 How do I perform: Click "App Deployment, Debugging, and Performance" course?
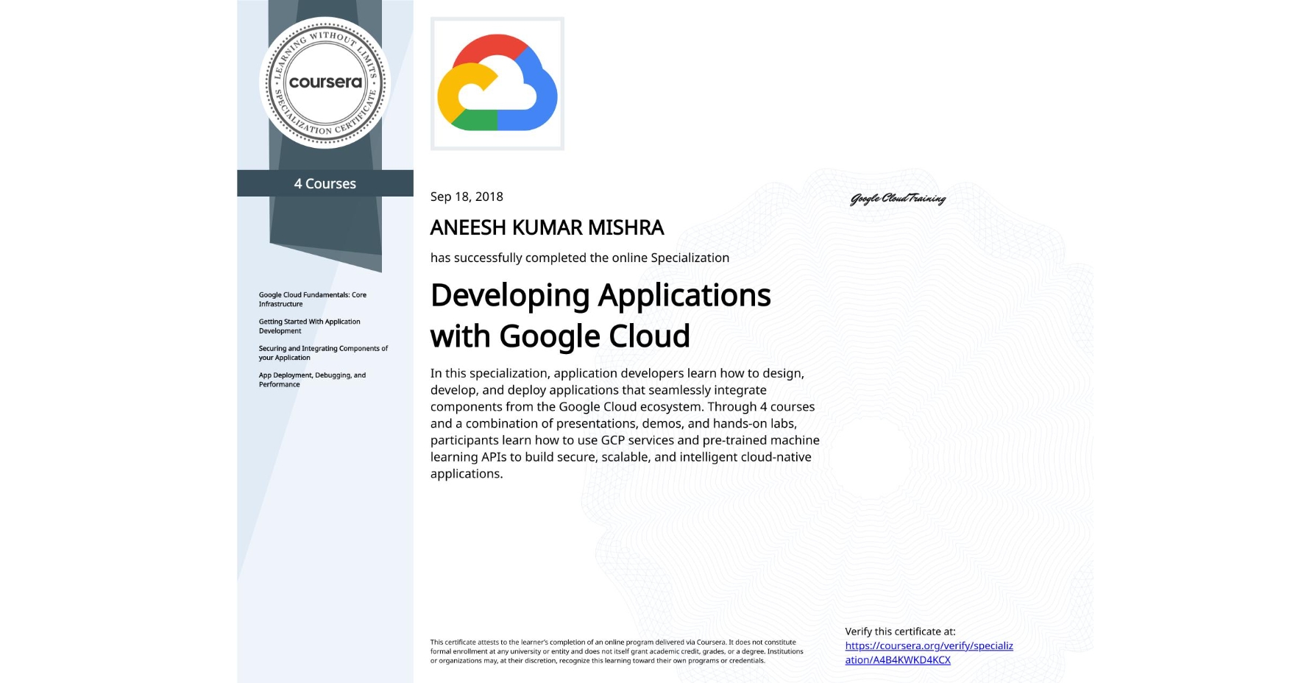pyautogui.click(x=312, y=380)
